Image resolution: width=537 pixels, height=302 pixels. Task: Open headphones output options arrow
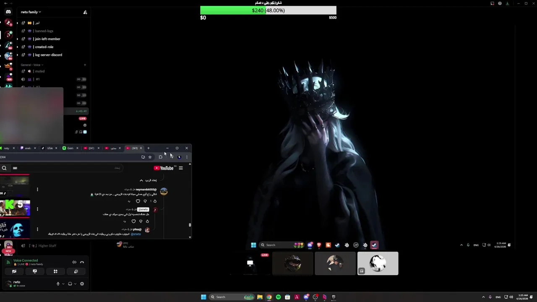pyautogui.click(x=75, y=284)
